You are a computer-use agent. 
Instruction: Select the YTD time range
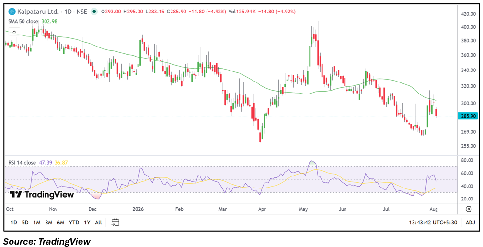(x=74, y=223)
